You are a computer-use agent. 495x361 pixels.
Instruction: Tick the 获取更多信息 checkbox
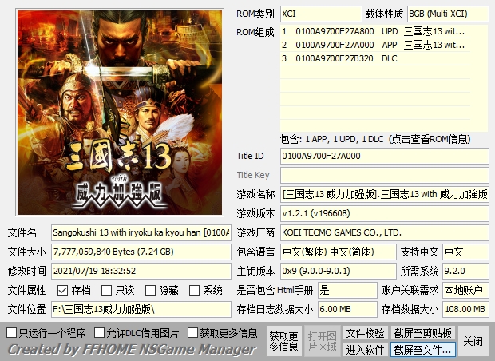point(192,333)
